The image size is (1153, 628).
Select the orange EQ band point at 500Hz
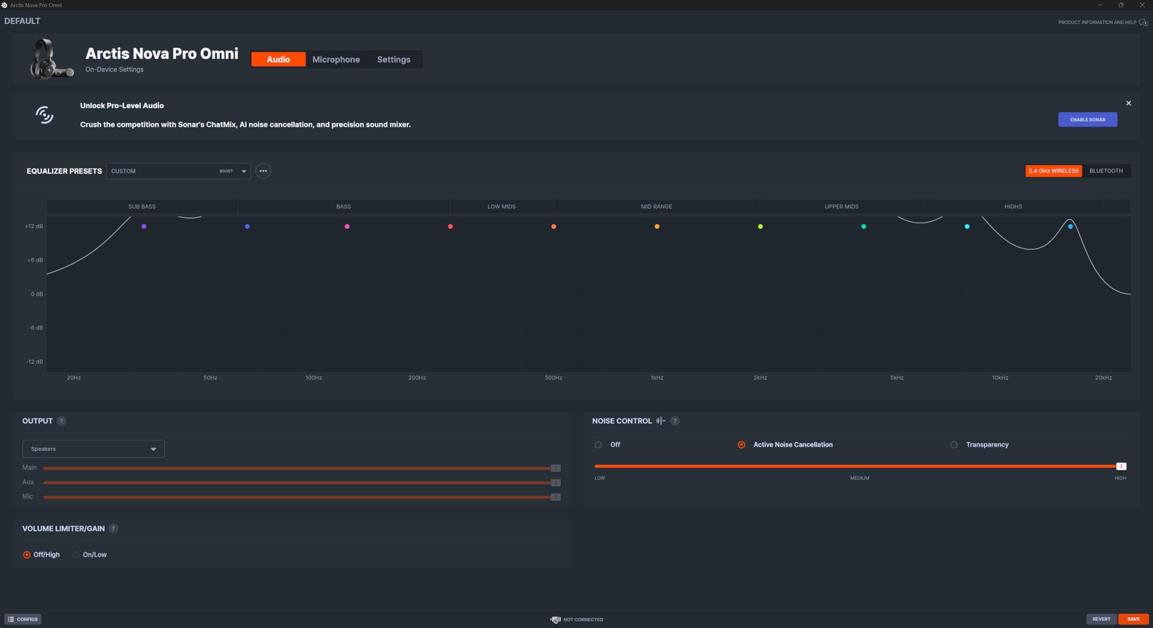pos(554,226)
